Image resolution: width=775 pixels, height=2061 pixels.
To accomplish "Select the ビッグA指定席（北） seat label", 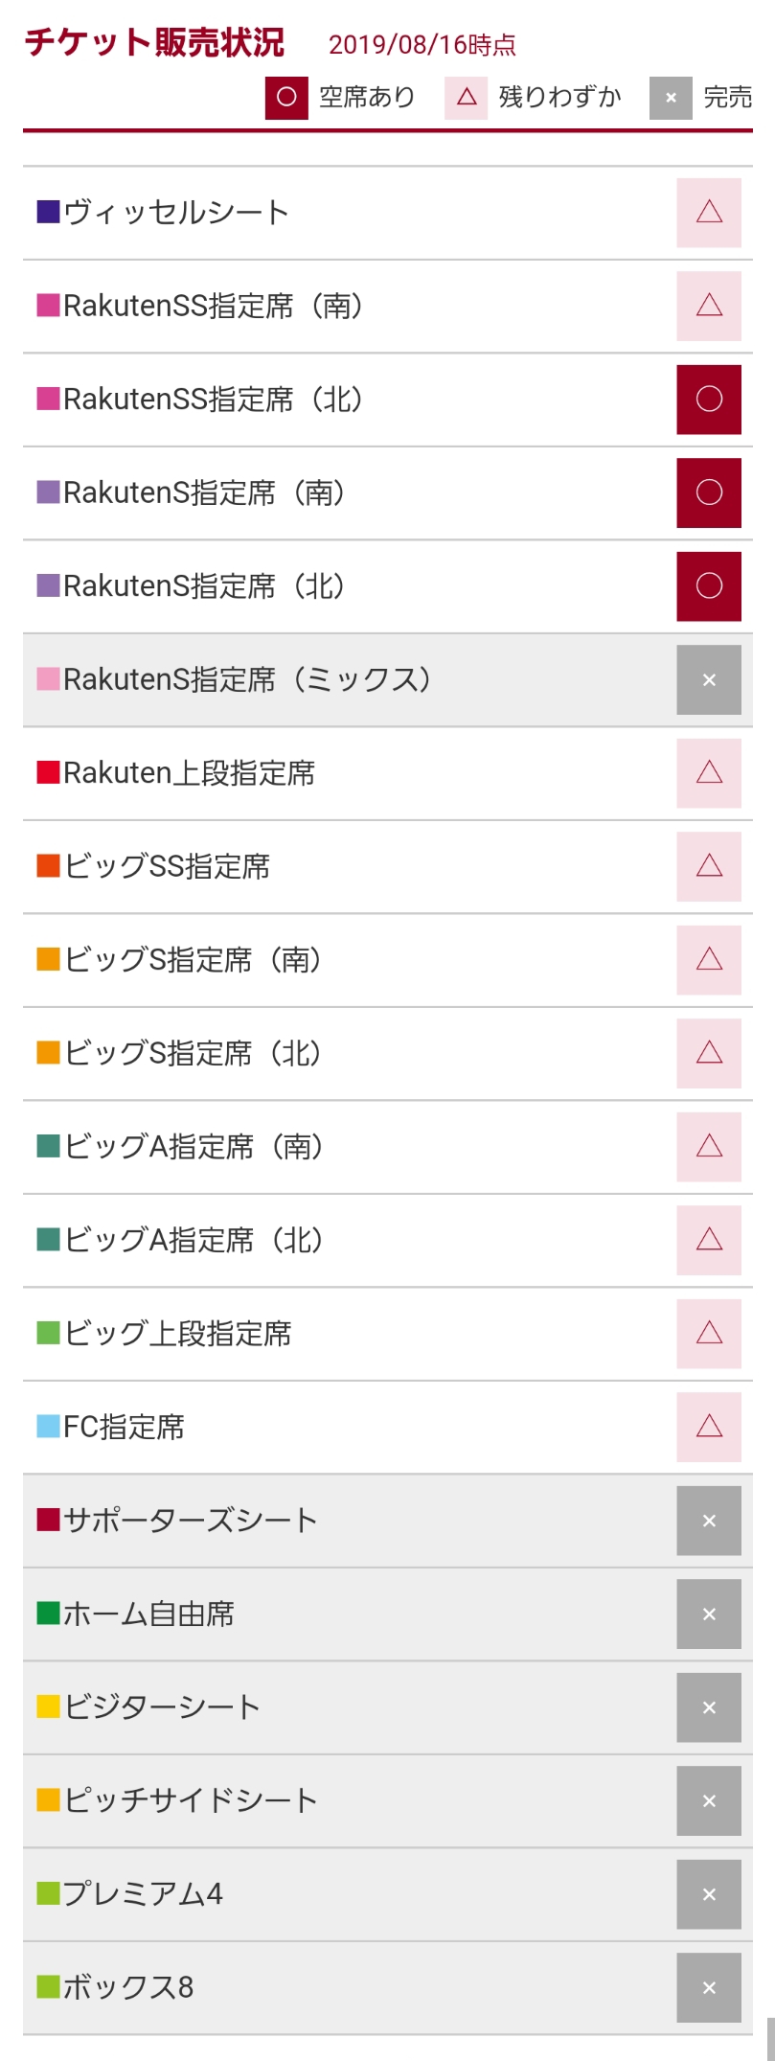I will (x=194, y=1240).
